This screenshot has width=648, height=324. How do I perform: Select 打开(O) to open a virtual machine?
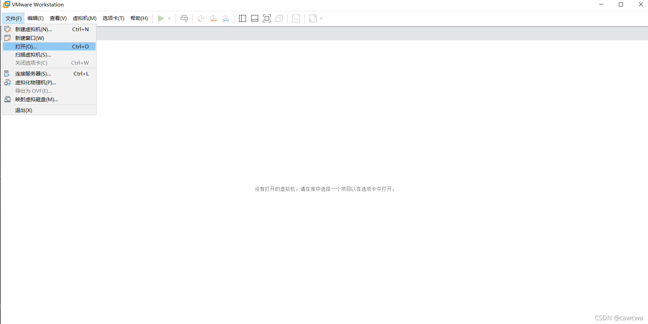[26, 46]
